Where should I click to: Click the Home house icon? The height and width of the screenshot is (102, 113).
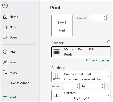[x=5, y=17]
